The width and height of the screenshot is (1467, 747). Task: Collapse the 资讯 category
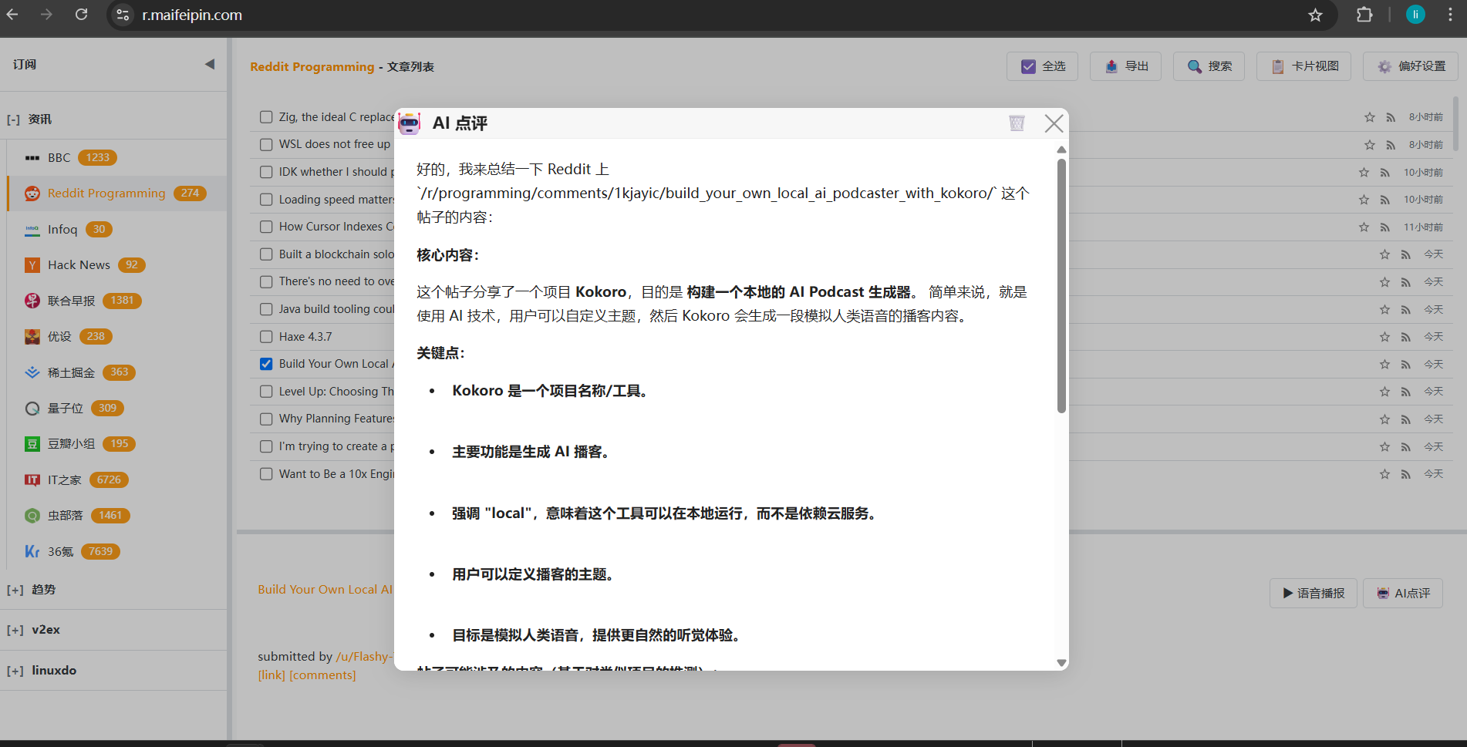(x=13, y=119)
